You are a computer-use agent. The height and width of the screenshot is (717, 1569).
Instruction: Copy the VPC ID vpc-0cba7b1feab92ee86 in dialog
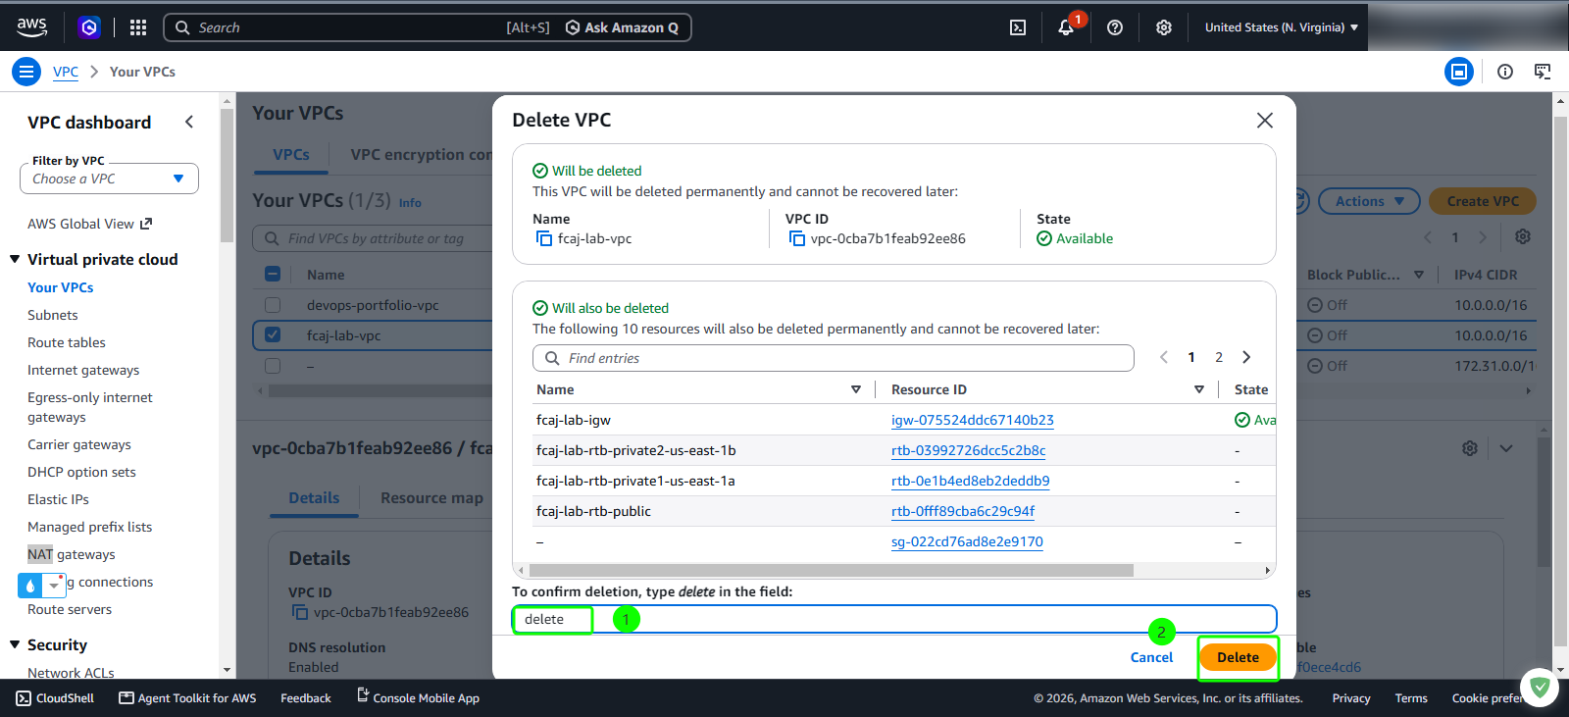pyautogui.click(x=796, y=238)
